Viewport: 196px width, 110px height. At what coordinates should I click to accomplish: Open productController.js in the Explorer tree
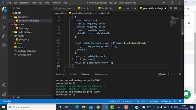29,21
